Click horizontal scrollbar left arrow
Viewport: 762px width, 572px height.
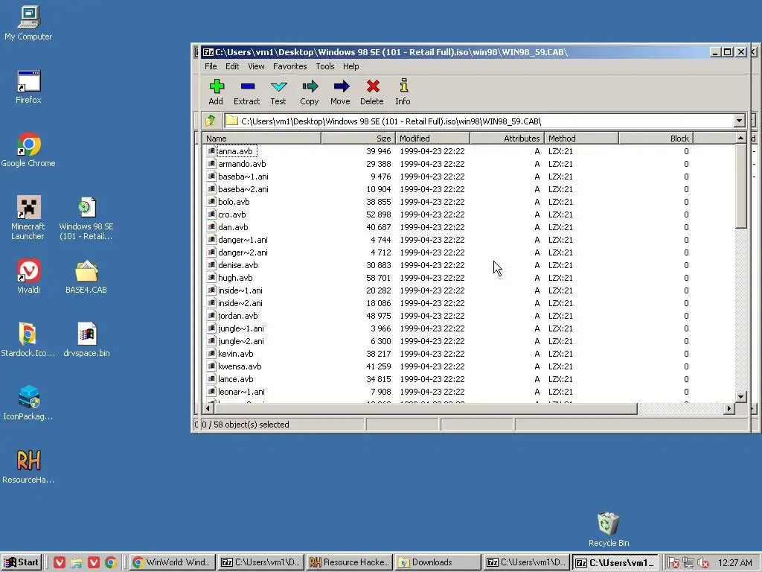(x=208, y=409)
